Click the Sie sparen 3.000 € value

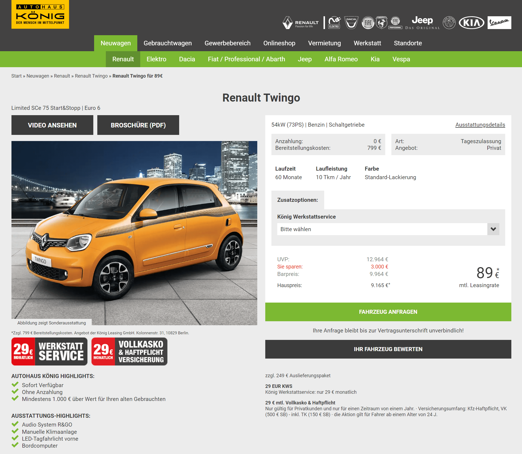379,267
